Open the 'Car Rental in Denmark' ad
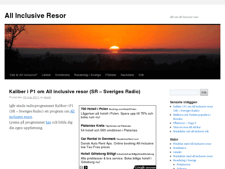 [x=98, y=139]
